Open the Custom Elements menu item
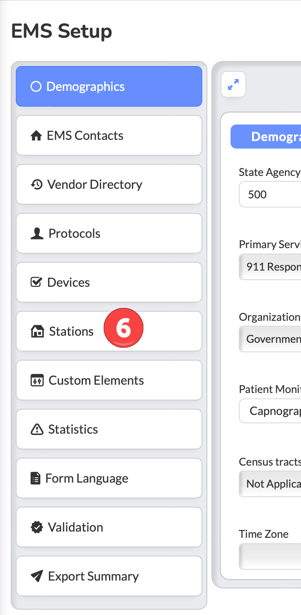301x615 pixels. 109,380
